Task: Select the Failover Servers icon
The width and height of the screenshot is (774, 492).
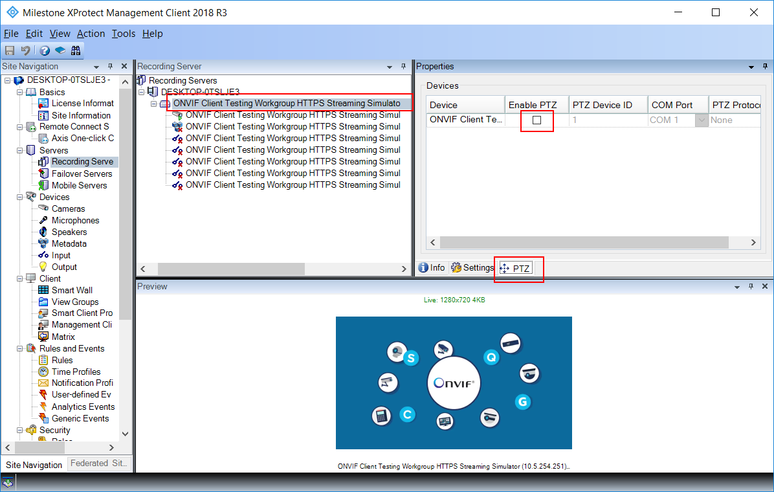Action: click(43, 173)
